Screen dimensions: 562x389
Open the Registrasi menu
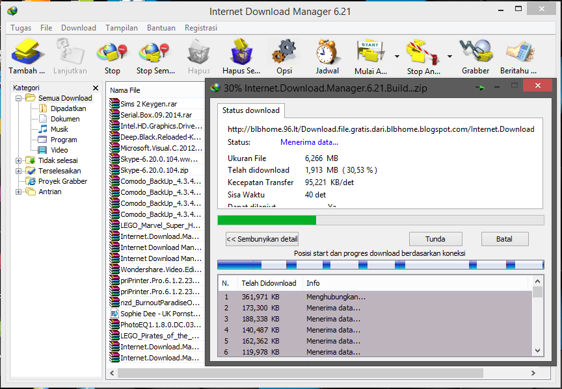pos(201,28)
